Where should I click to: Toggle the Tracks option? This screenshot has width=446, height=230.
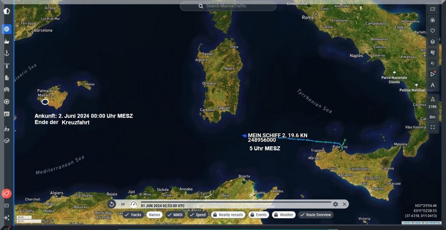click(x=133, y=215)
